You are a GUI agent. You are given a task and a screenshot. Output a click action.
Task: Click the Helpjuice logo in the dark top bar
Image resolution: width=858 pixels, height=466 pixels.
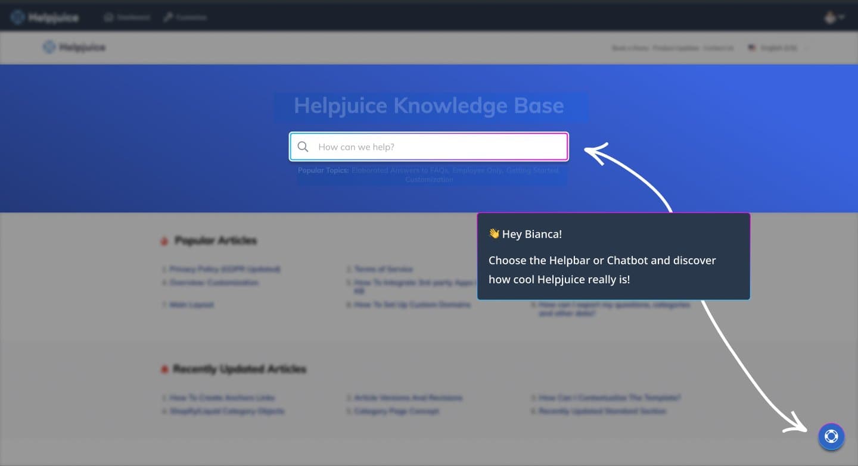tap(45, 17)
